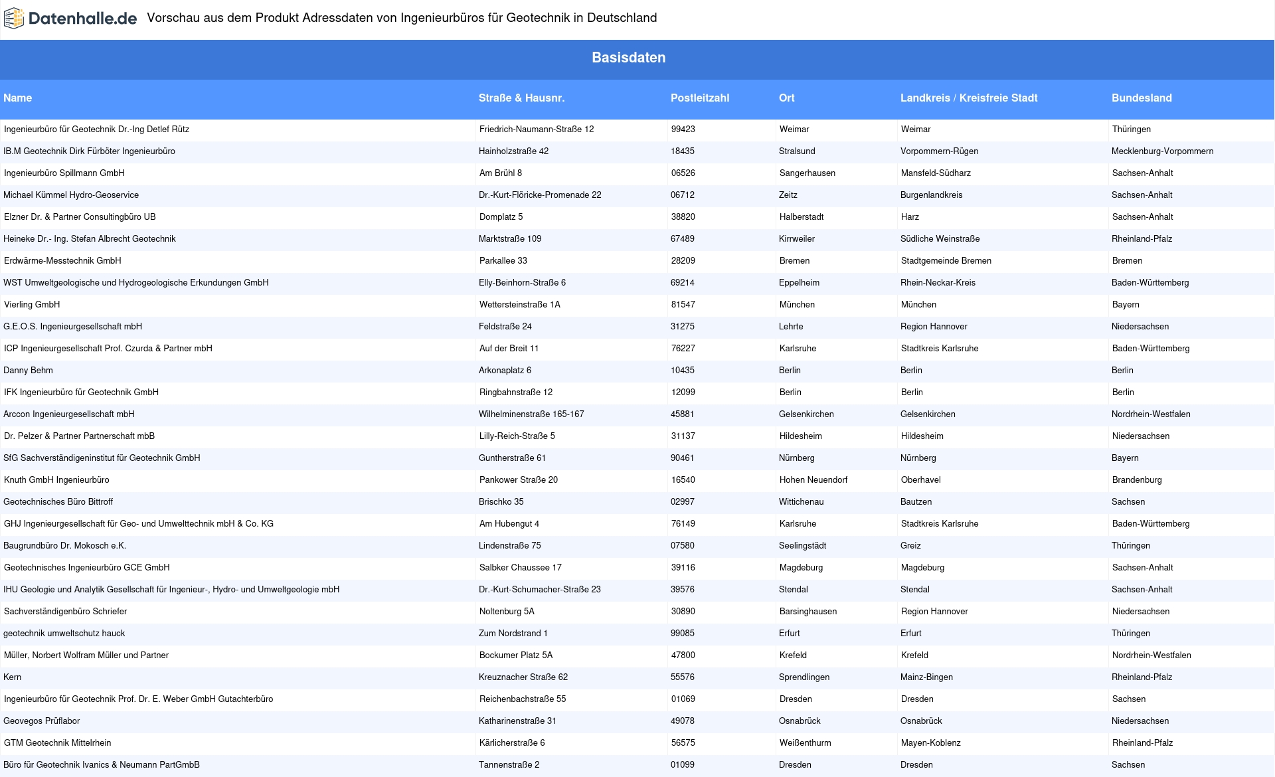Click postal code 18435

point(683,151)
